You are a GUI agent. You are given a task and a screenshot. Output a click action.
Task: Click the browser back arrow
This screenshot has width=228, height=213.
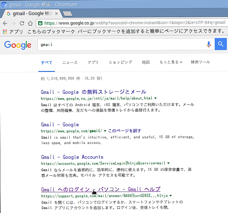5,23
